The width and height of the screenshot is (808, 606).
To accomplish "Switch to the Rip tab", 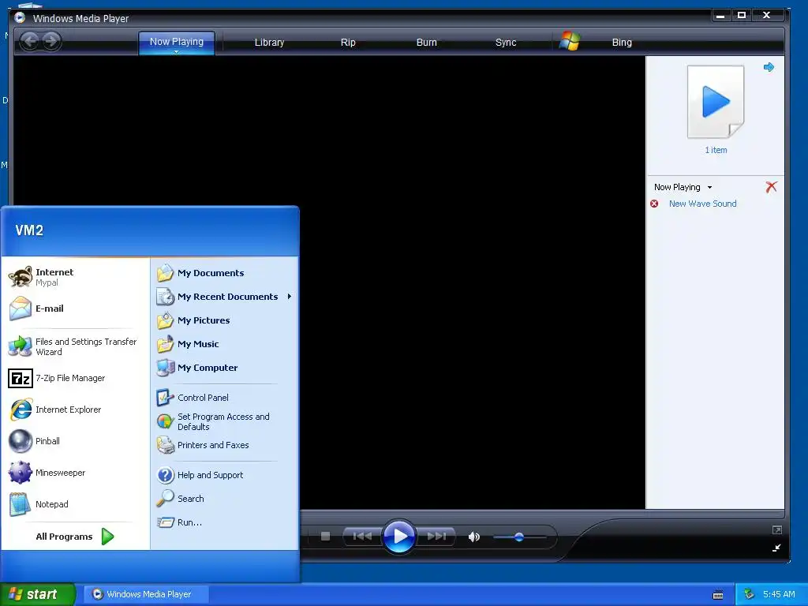I will pos(348,43).
